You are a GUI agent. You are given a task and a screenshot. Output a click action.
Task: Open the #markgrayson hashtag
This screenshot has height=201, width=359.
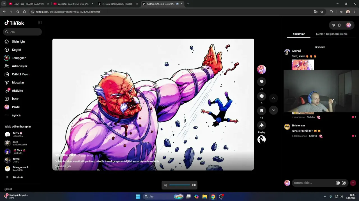(113, 161)
